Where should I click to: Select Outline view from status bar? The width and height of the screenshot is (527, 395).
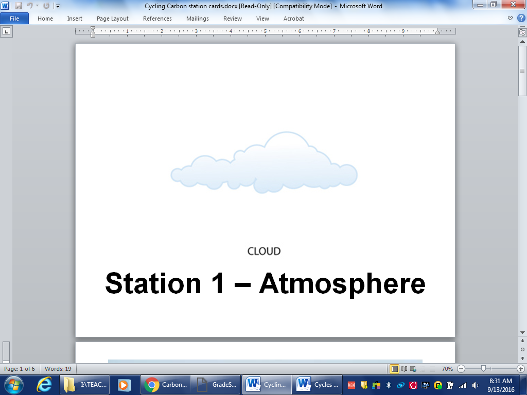point(423,369)
